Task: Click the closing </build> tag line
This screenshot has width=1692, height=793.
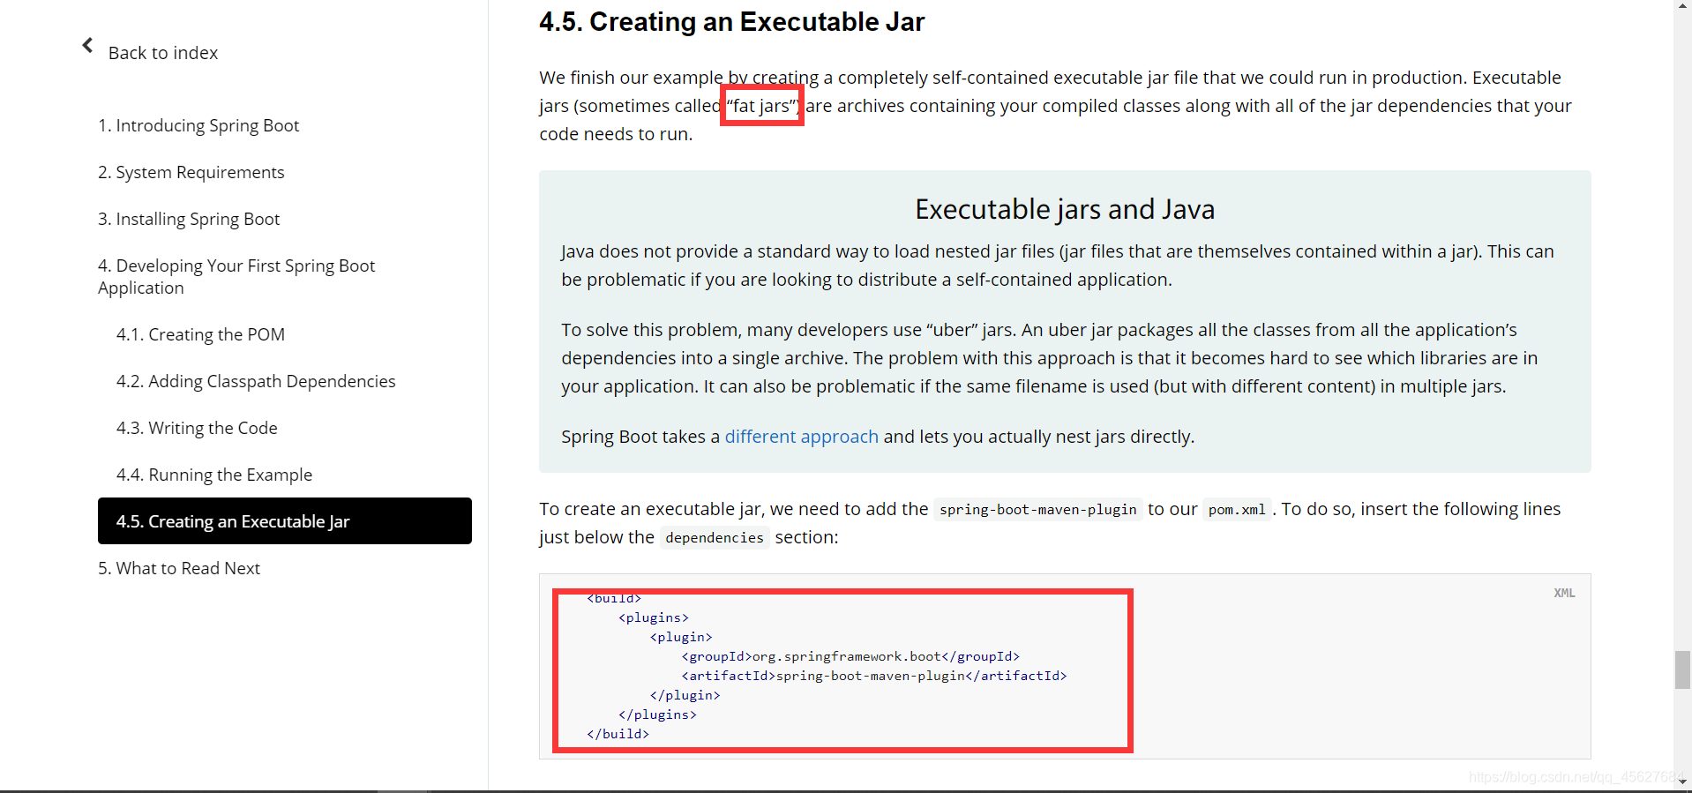Action: [618, 734]
